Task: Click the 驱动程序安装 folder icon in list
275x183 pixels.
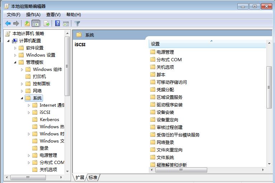Action: click(x=153, y=105)
